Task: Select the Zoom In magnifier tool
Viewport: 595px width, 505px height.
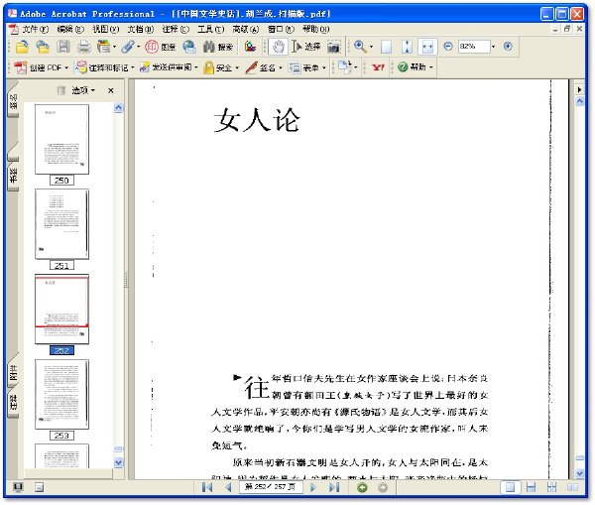Action: pos(360,47)
